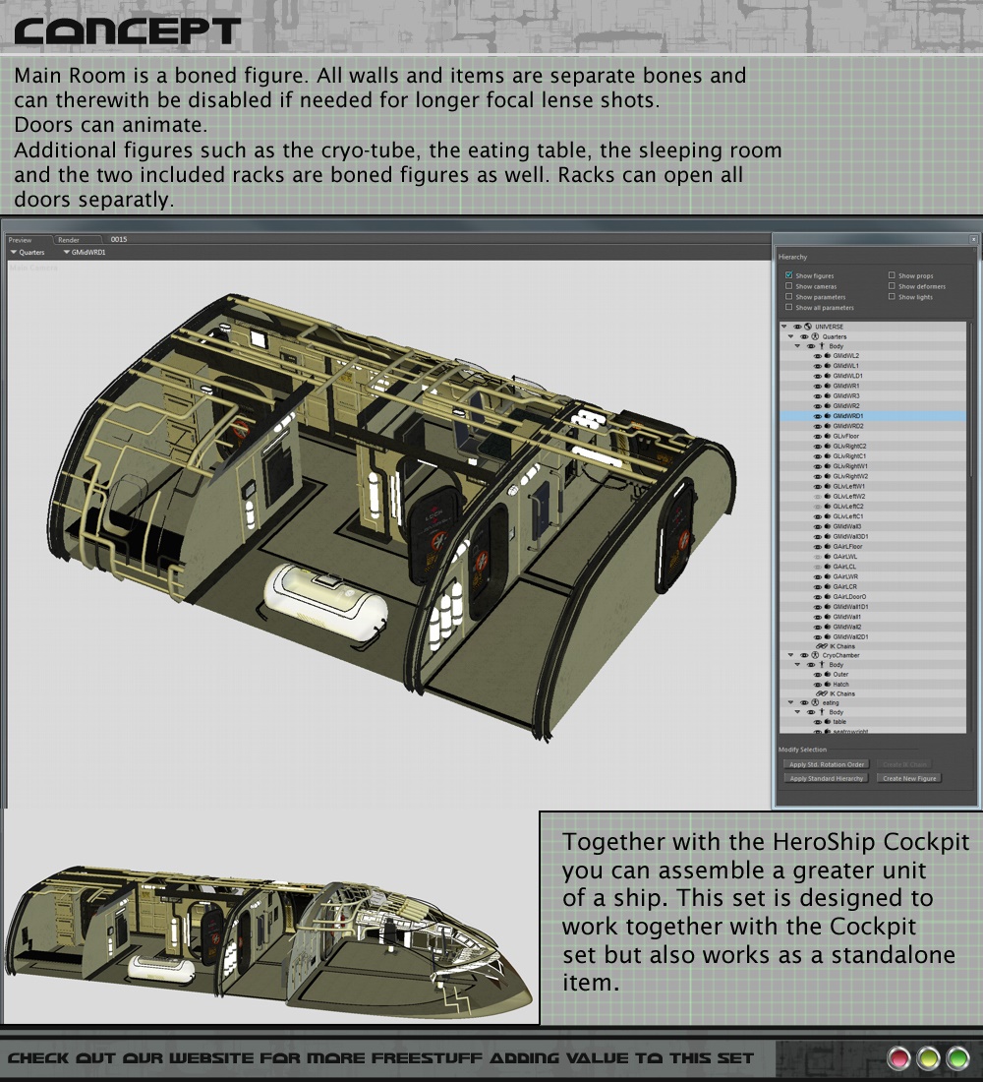Close the Hierarchy panel window
Image resolution: width=983 pixels, height=1082 pixels.
coord(973,239)
